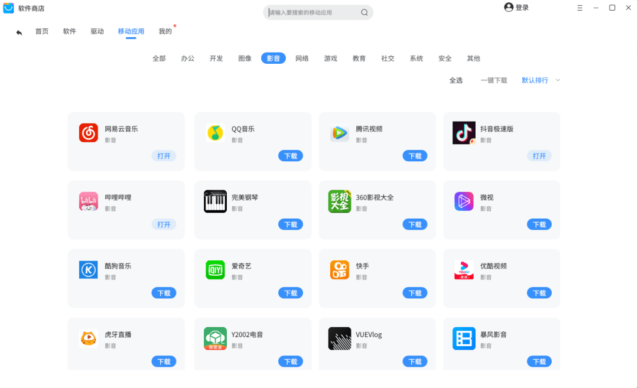Download 快手 with its 下载 button
The image size is (638, 388).
pos(415,293)
